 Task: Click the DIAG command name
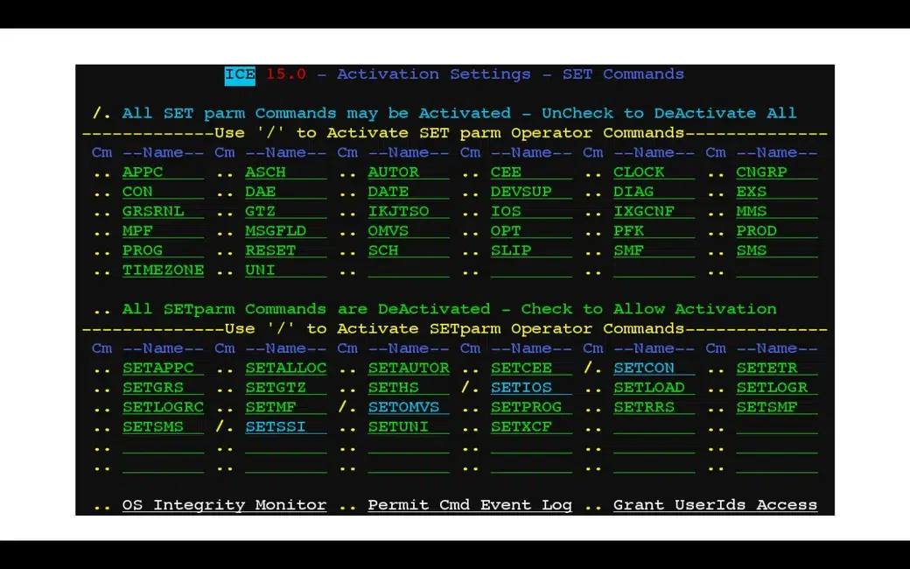pos(633,193)
